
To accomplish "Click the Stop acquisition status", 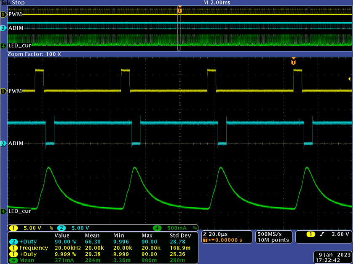I will tap(19, 3).
